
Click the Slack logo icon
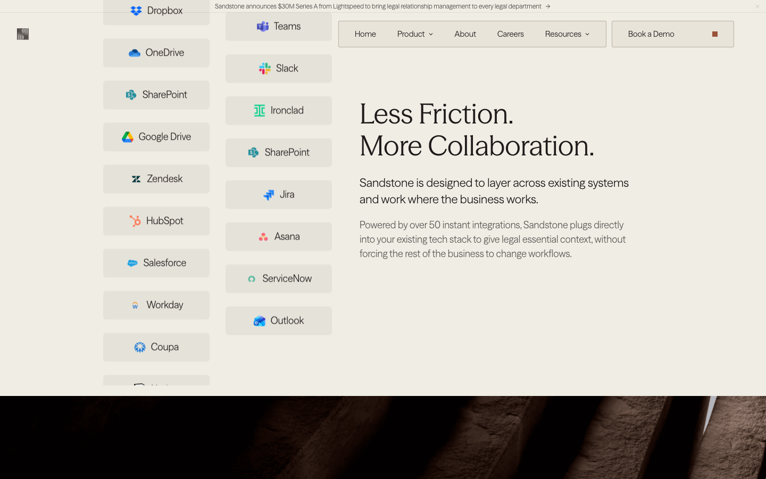pos(265,68)
